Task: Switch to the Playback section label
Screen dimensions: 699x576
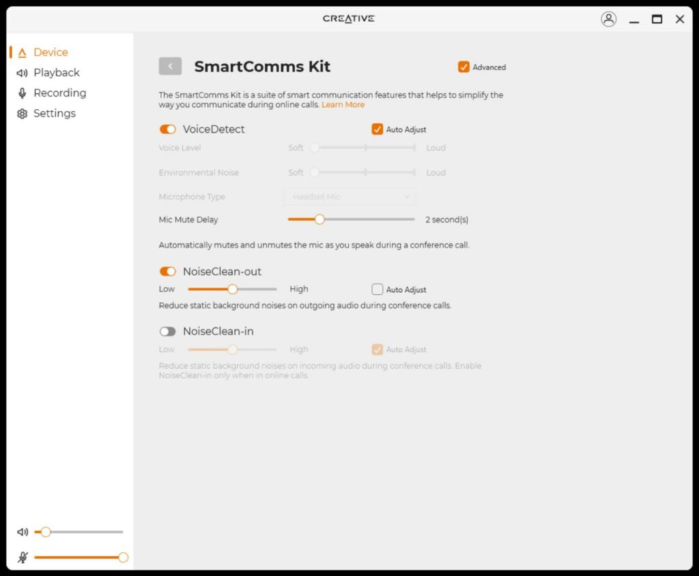Action: [57, 73]
